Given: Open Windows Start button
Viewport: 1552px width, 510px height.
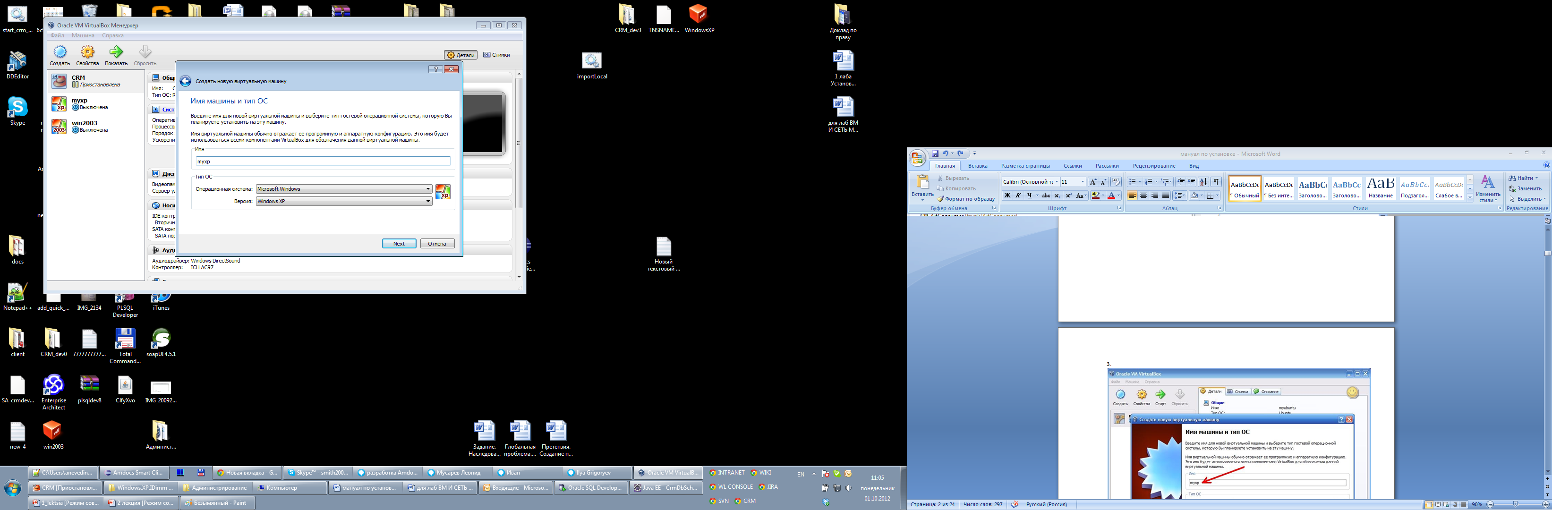Looking at the screenshot, I should (13, 488).
